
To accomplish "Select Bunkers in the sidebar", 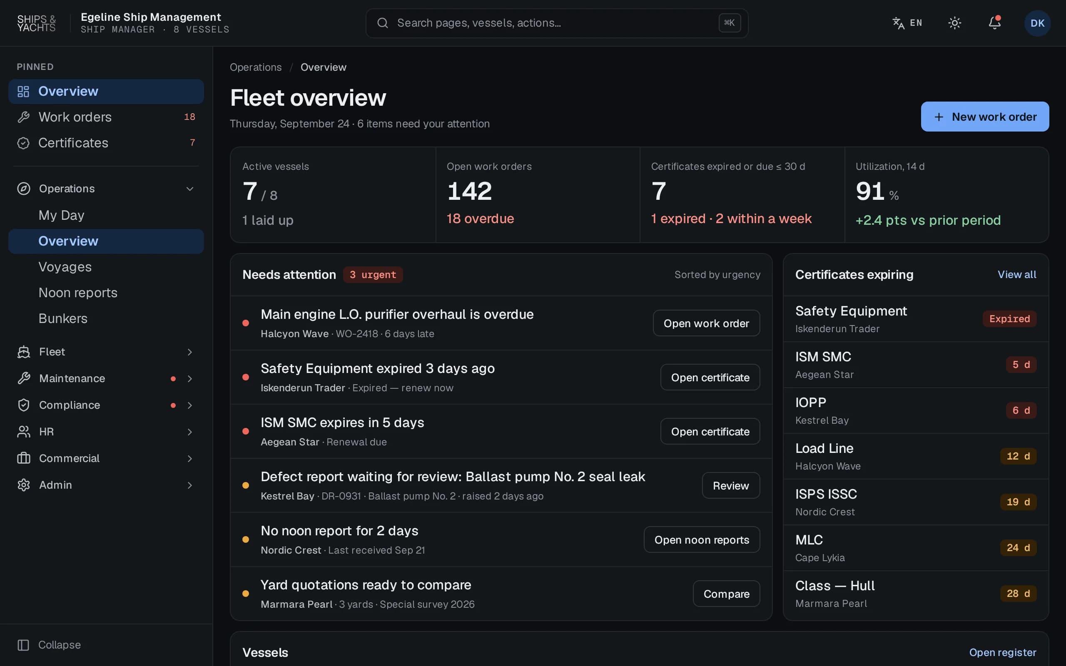I will 106,318.
